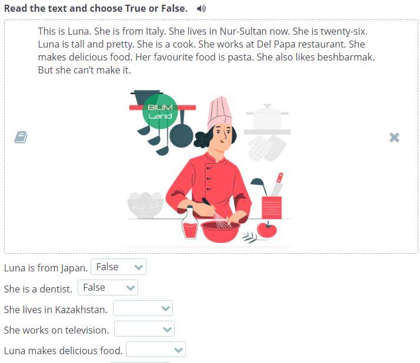Open the dropdown for "Luna is from Japan."

118,267
